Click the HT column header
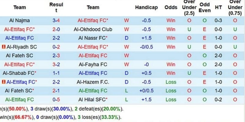 [x=218, y=7]
